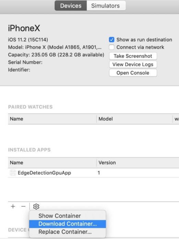The height and width of the screenshot is (239, 179).
Task: Click the Take Screenshot button
Action: click(x=133, y=56)
